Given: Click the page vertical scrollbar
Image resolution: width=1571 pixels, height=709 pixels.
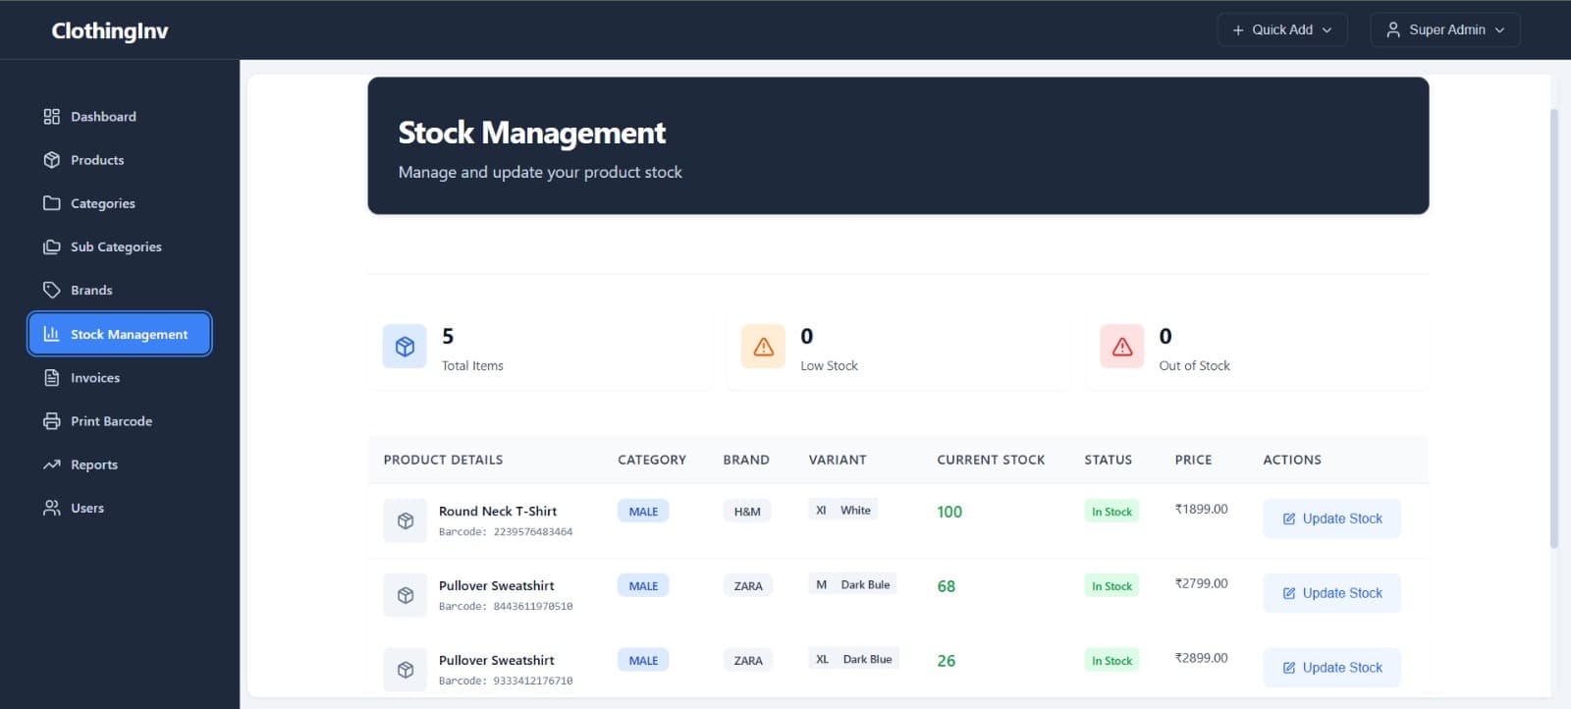Looking at the screenshot, I should tap(1553, 328).
